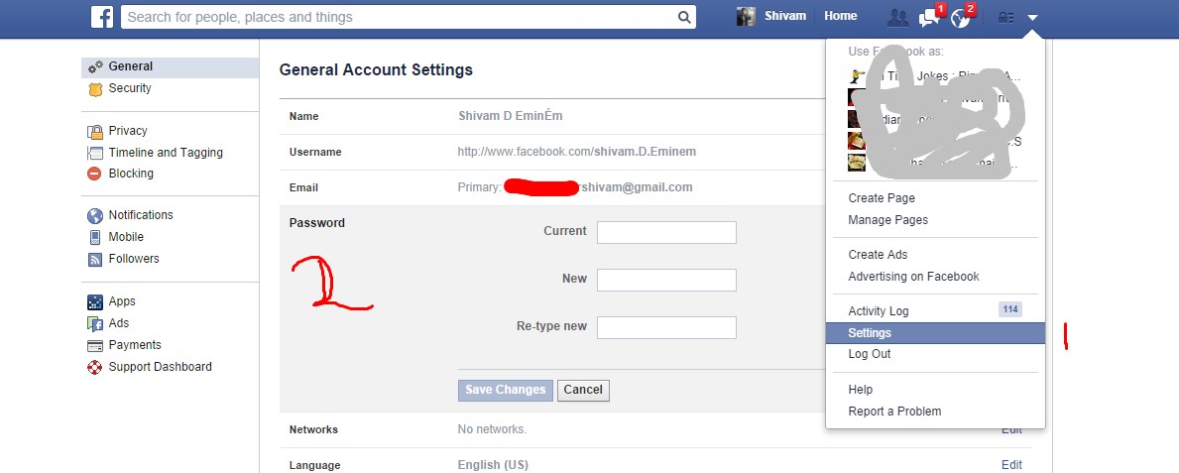Open the messages icon with badge
The width and height of the screenshot is (1179, 473).
(931, 17)
